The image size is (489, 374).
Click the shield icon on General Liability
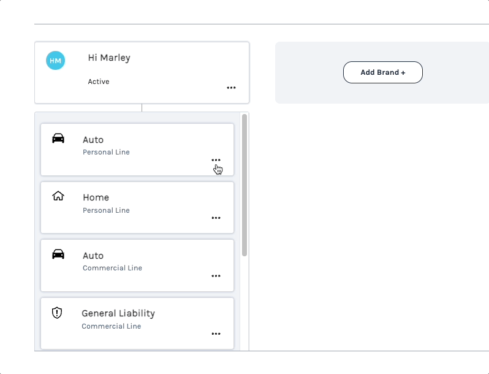[x=57, y=313]
